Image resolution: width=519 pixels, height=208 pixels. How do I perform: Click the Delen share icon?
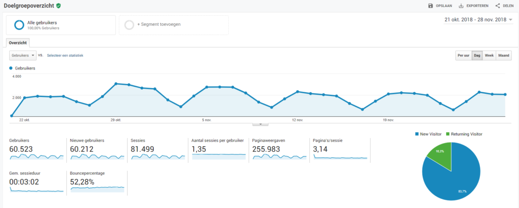(497, 6)
